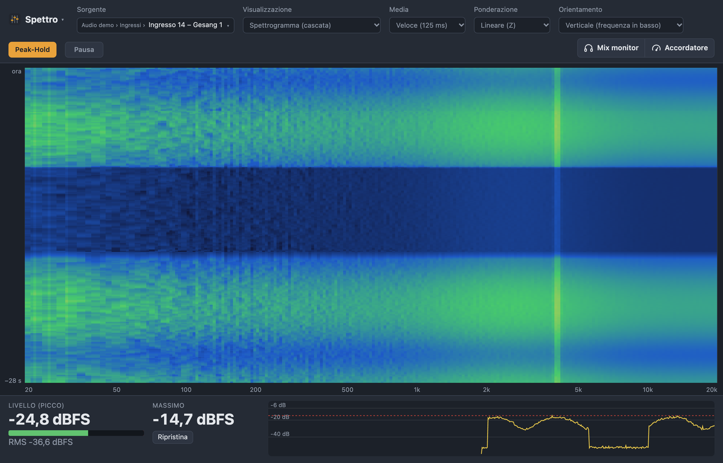
Task: Open the Media dropdown Veloce (125 ms)
Action: [427, 25]
